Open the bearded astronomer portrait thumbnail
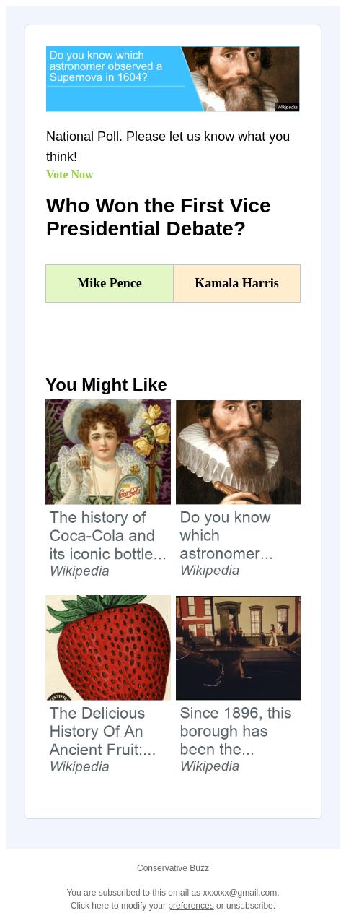This screenshot has height=918, width=346. point(238,452)
